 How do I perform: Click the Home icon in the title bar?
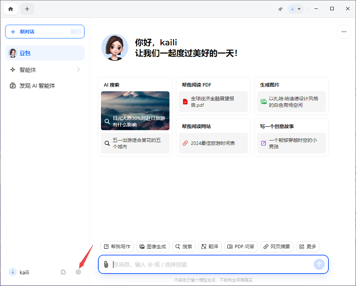click(x=10, y=9)
